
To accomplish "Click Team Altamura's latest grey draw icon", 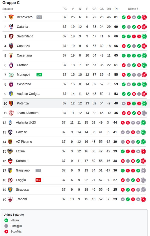I will (x=144, y=113).
